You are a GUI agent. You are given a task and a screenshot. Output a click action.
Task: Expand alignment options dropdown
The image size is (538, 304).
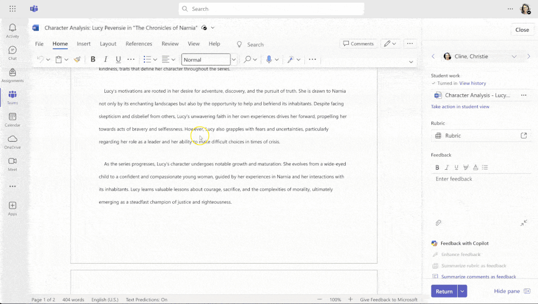pyautogui.click(x=173, y=60)
